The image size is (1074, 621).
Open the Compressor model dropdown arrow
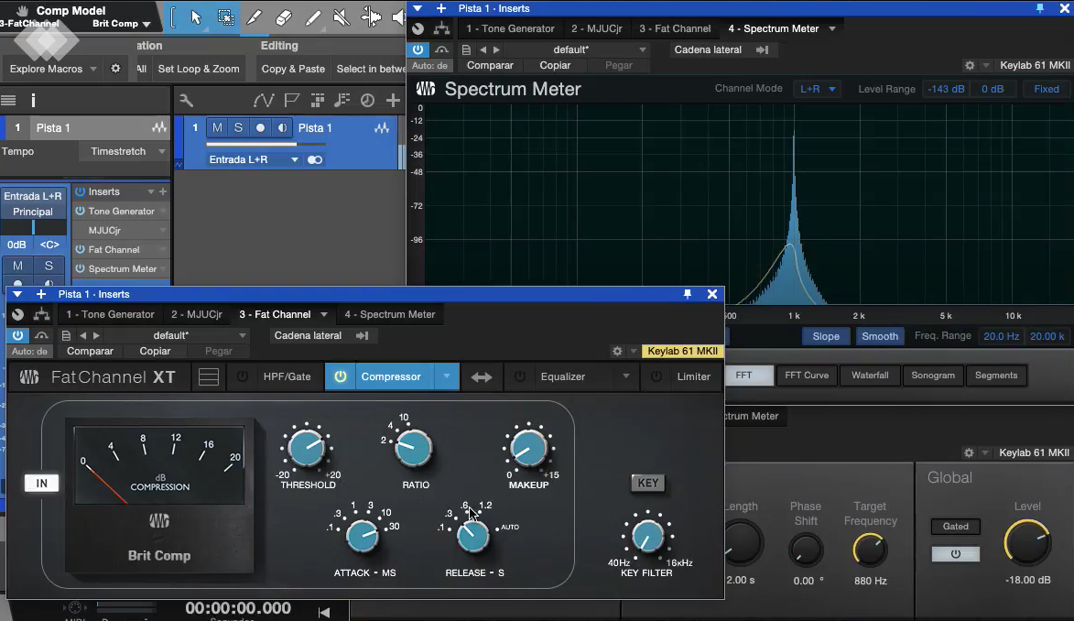coord(447,376)
